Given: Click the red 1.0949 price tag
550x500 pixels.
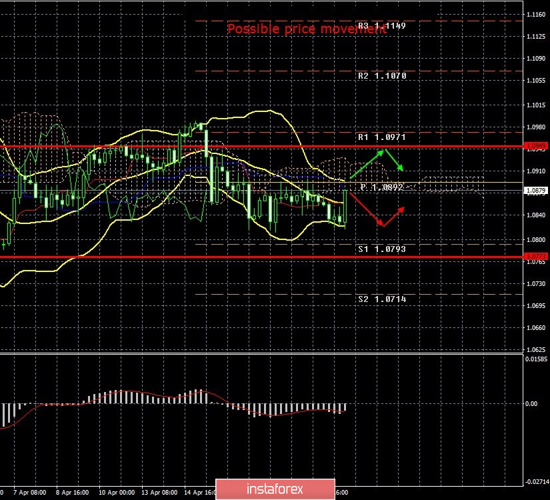Looking at the screenshot, I should coord(535,145).
